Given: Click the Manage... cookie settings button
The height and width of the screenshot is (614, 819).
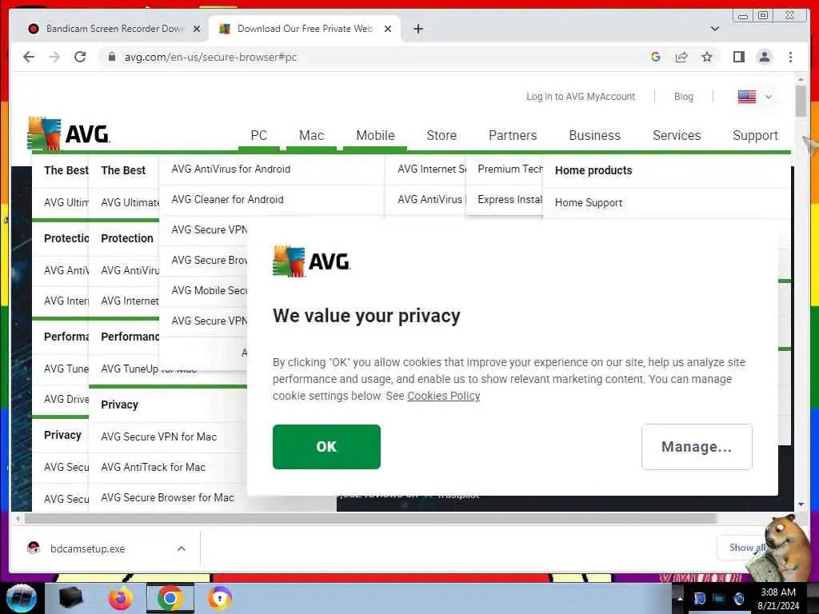Looking at the screenshot, I should coord(697,447).
